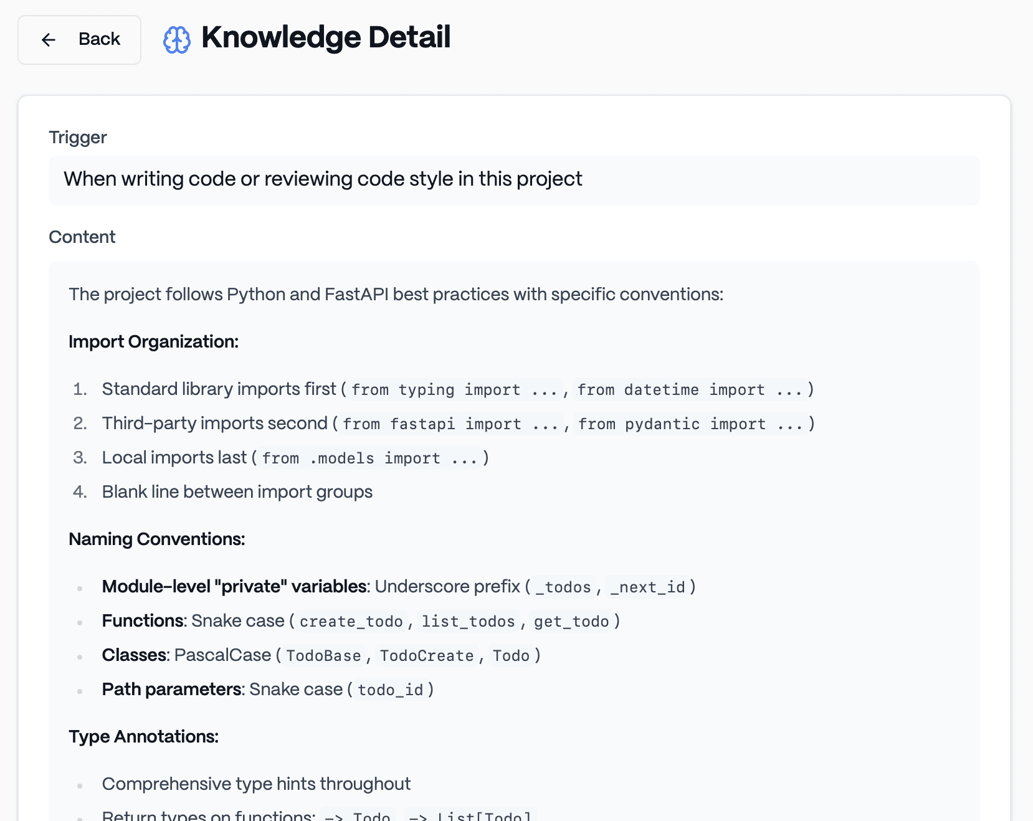
Task: Click the 'TodoCreate' code snippet
Action: 427,655
